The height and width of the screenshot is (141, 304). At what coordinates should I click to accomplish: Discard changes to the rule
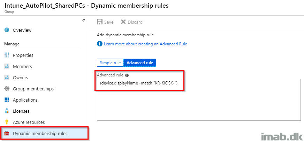pos(132,22)
